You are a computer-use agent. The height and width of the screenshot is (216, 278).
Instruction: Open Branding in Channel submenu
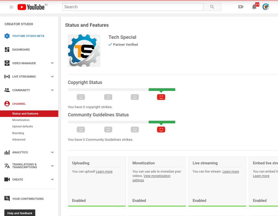pyautogui.click(x=18, y=133)
